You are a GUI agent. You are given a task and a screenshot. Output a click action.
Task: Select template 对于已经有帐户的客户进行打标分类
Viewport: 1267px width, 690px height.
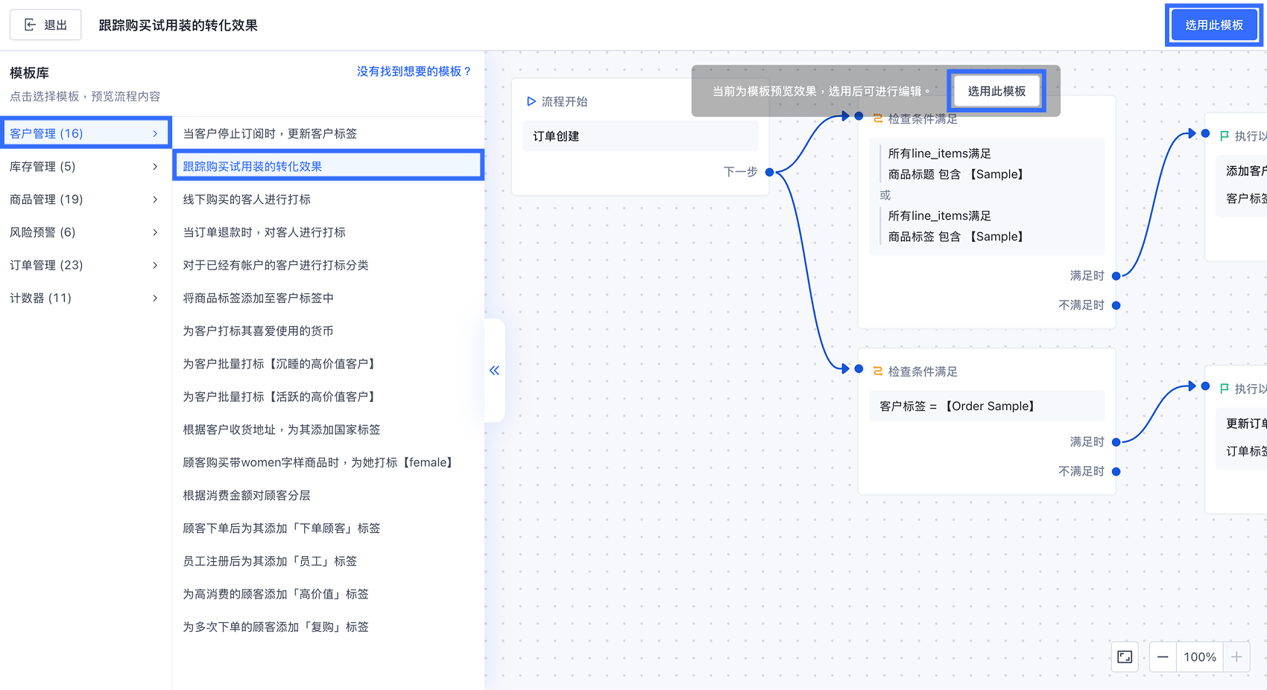pos(329,265)
